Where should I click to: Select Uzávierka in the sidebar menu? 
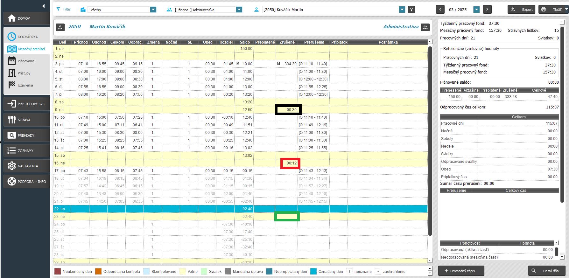pyautogui.click(x=25, y=85)
